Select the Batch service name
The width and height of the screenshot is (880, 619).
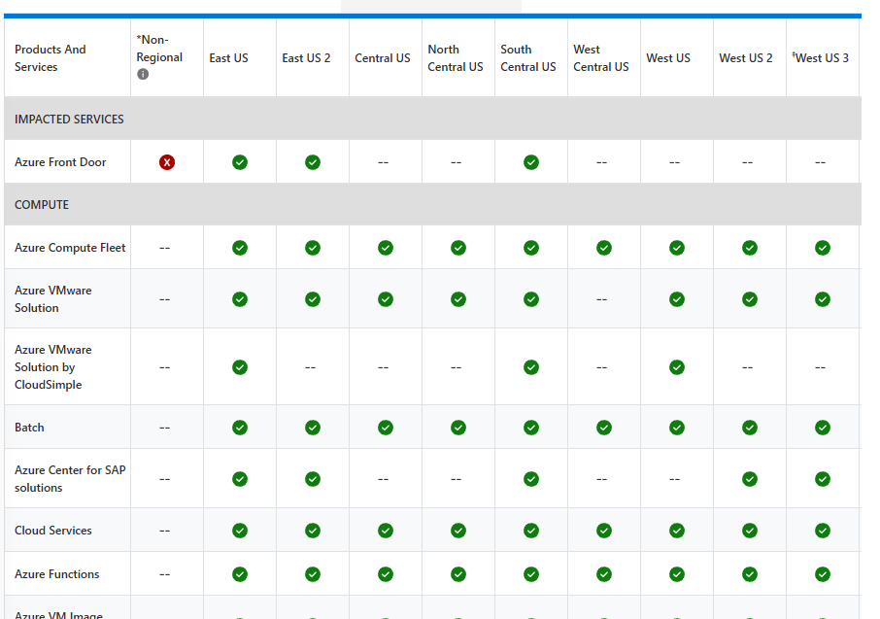pyautogui.click(x=28, y=427)
